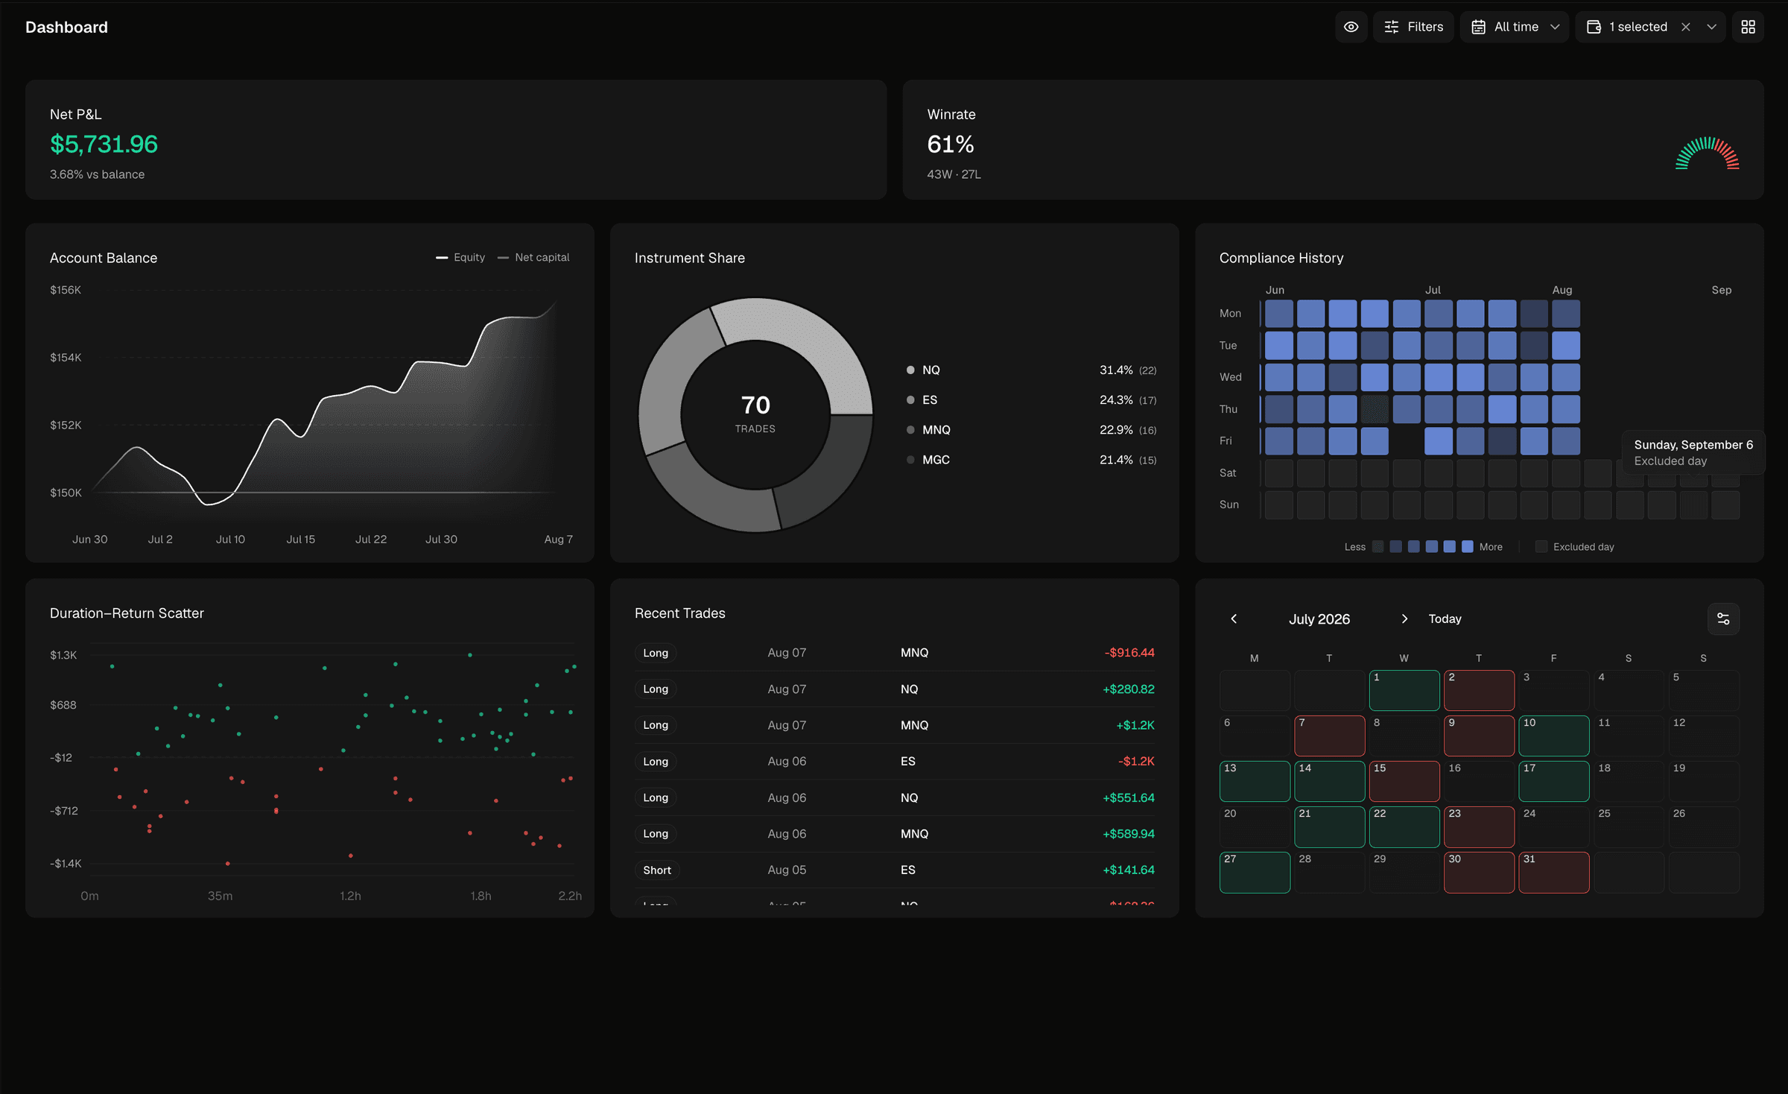Select July 2 in the calendar
Screen dimensions: 1788x1094
[x=1479, y=690]
